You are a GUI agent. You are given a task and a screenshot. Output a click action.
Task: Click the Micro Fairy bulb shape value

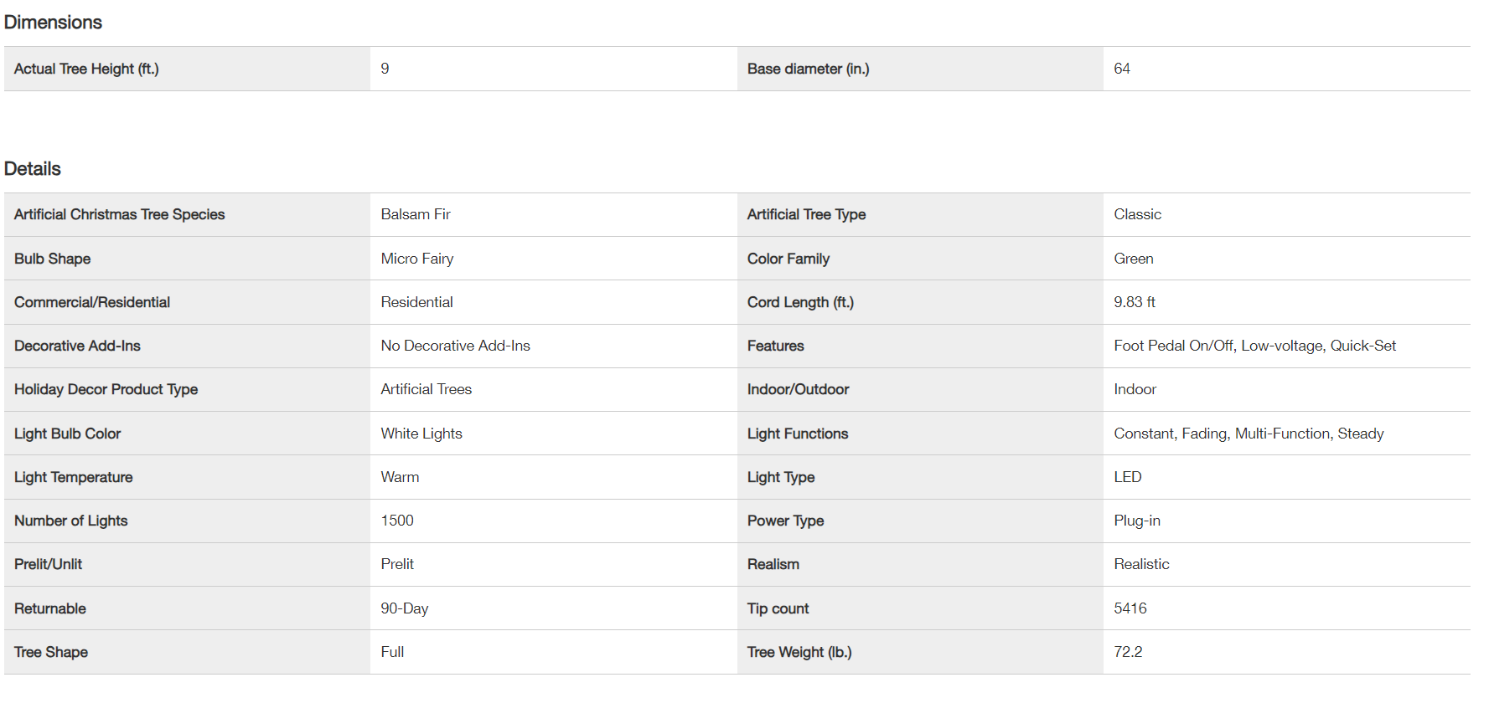tap(416, 259)
